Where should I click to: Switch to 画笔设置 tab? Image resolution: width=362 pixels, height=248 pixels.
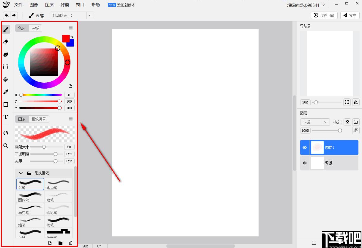39,119
